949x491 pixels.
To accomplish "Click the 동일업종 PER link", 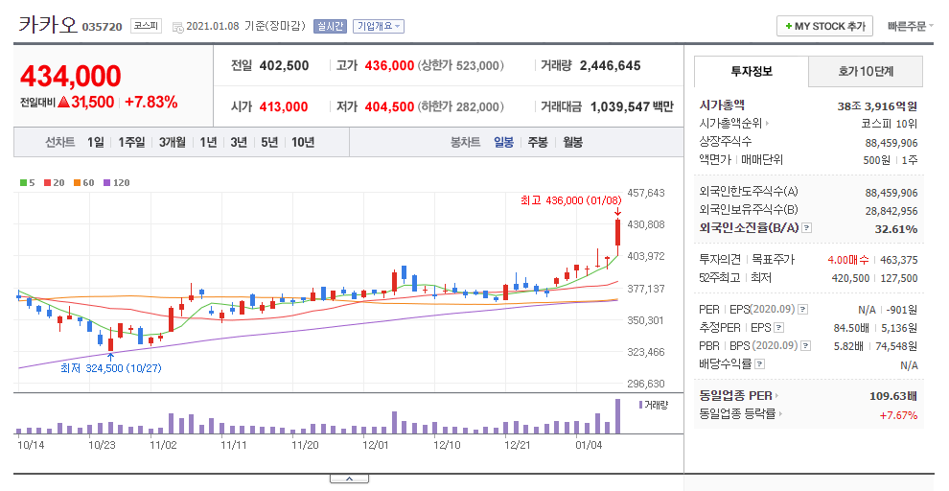I will pos(735,396).
